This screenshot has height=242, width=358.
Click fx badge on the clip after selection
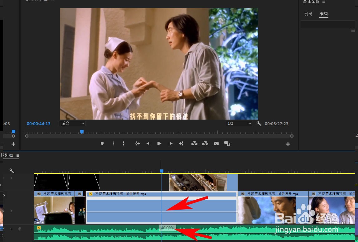[x=243, y=194]
